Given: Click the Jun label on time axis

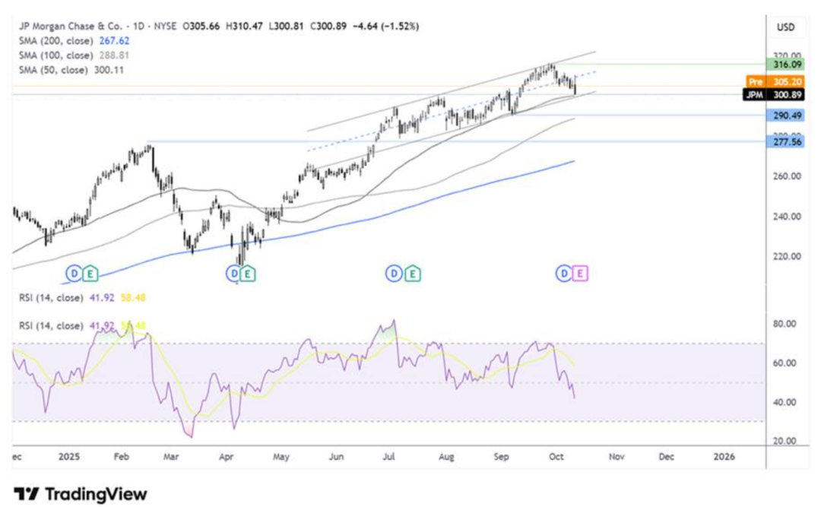Looking at the screenshot, I should coord(336,457).
